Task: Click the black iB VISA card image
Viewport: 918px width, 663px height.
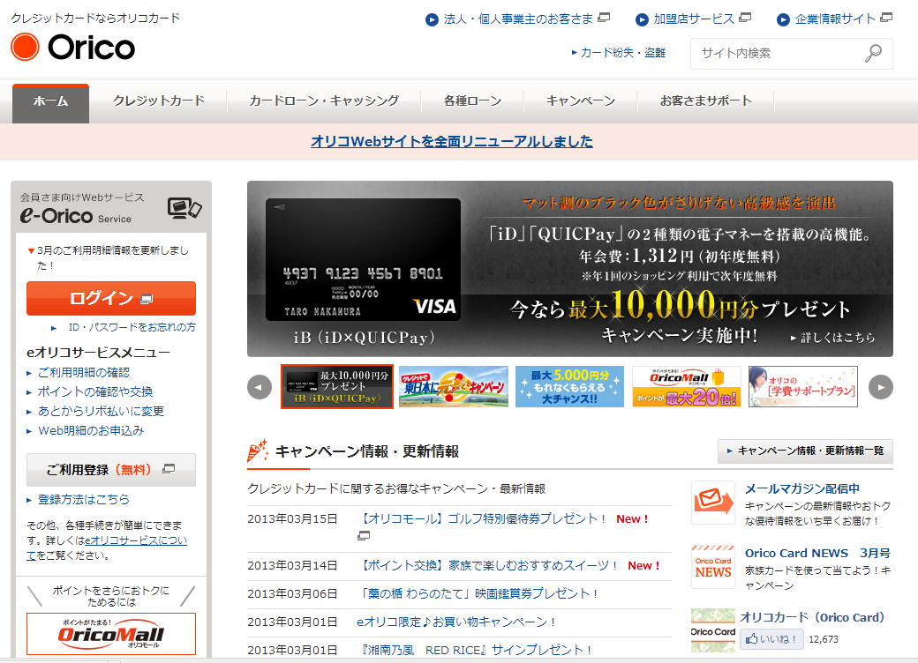Action: (x=363, y=259)
